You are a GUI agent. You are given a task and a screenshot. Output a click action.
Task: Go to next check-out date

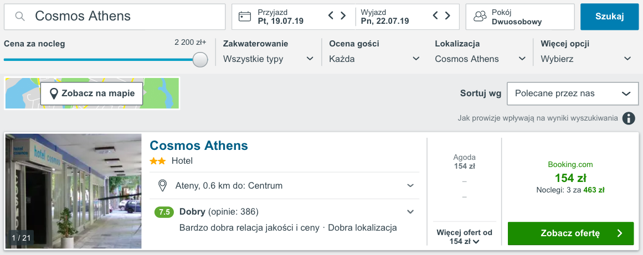point(447,15)
